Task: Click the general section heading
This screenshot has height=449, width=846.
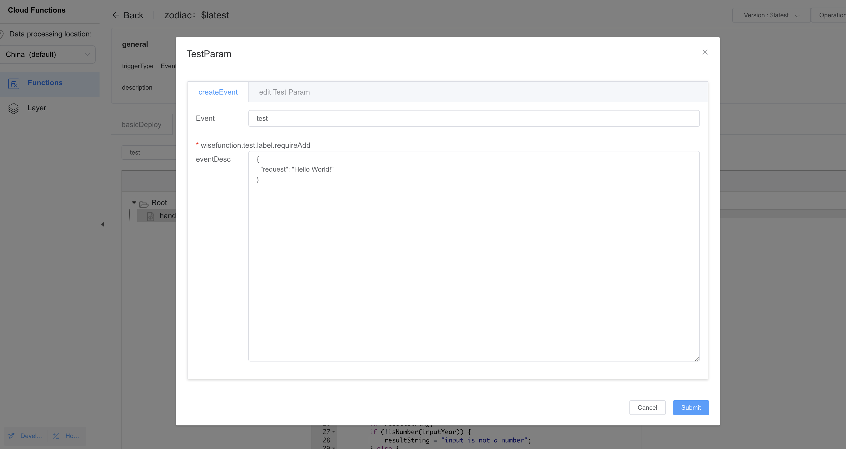Action: (135, 44)
